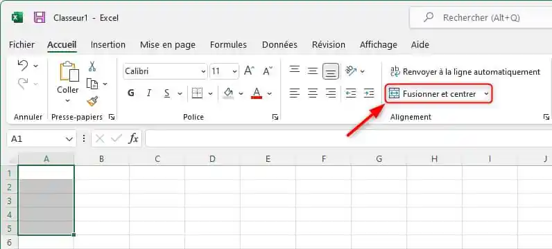Apply fill color with paint bucket
This screenshot has height=249, width=552.
[229, 93]
